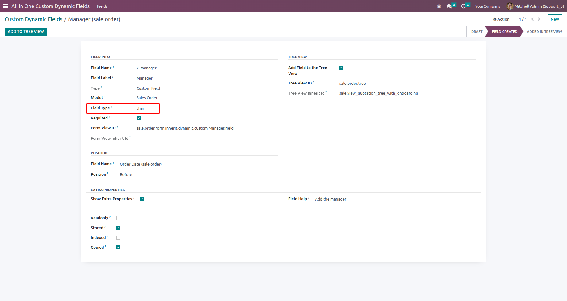Viewport: 567px width, 301px height.
Task: Click the Manager (sale.order) breadcrumb title
Action: coord(94,19)
